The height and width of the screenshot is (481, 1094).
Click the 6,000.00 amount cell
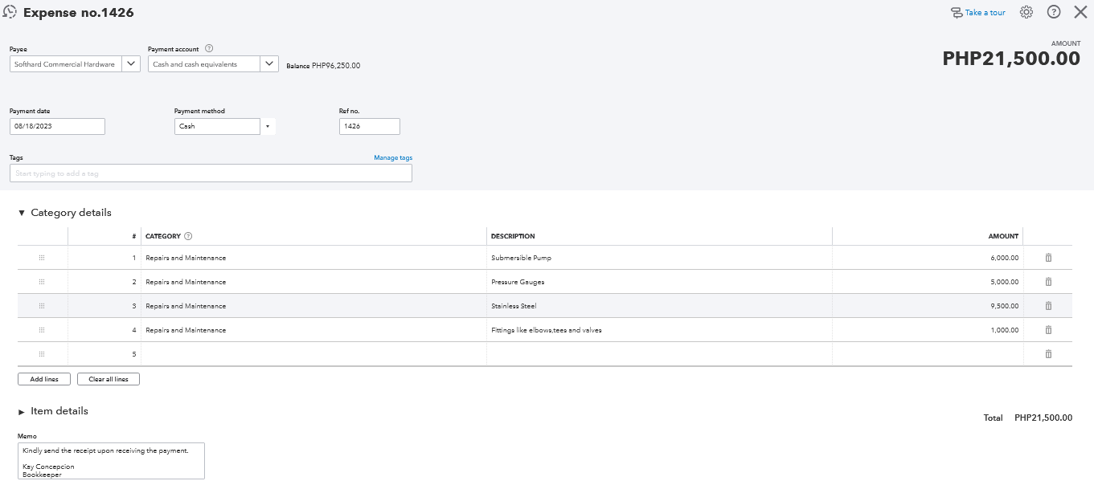(x=928, y=258)
